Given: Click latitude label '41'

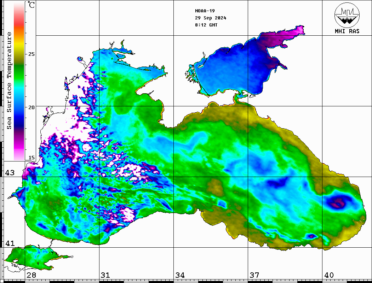Looking at the screenshot, I should tap(10, 243).
